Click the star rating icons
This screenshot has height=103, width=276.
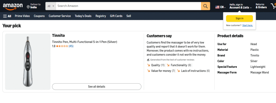[62, 46]
